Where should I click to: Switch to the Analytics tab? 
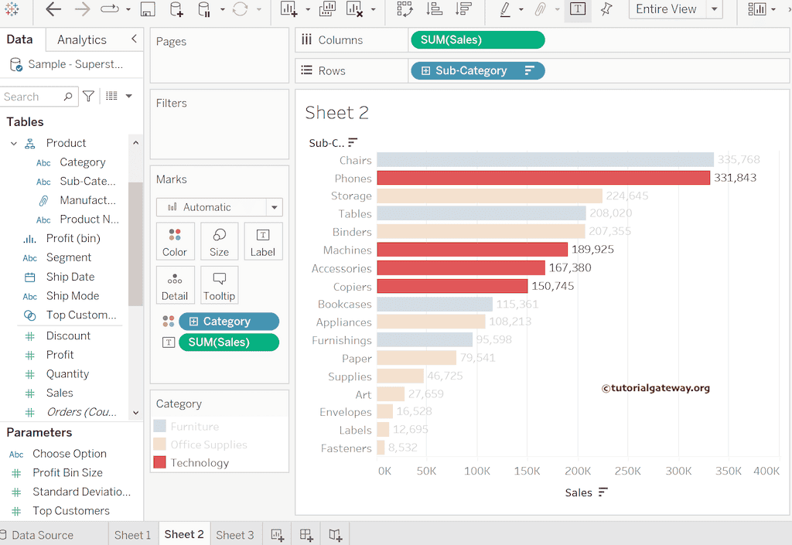pyautogui.click(x=81, y=39)
